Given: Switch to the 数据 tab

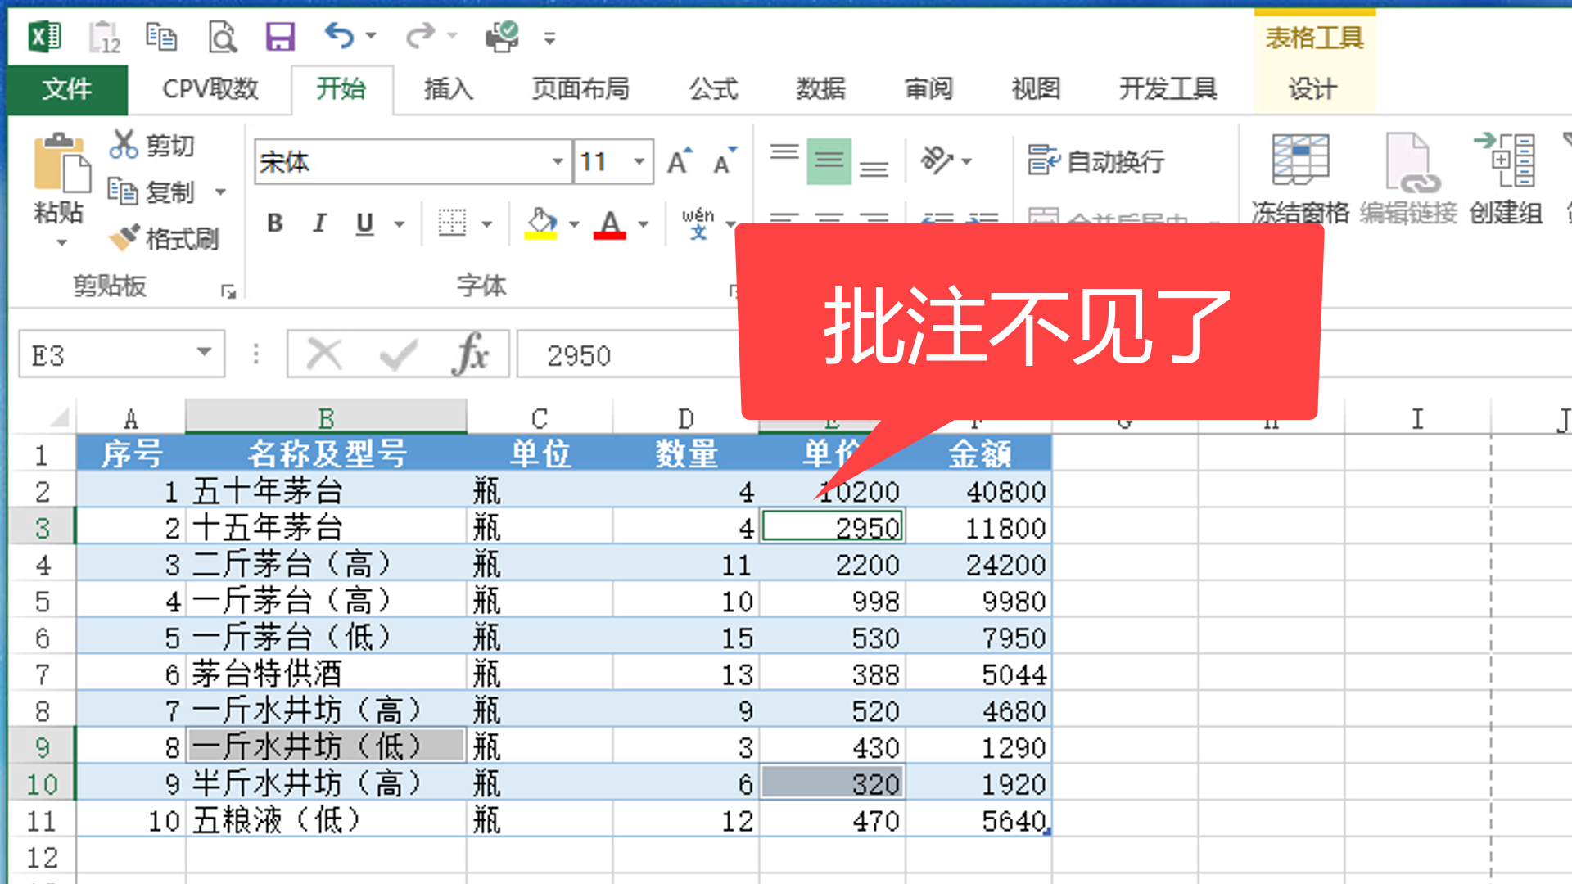Looking at the screenshot, I should [821, 88].
